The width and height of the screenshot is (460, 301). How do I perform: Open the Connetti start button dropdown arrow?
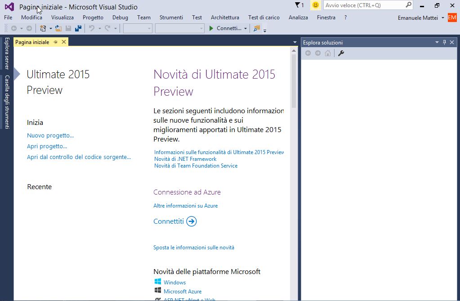click(x=245, y=28)
